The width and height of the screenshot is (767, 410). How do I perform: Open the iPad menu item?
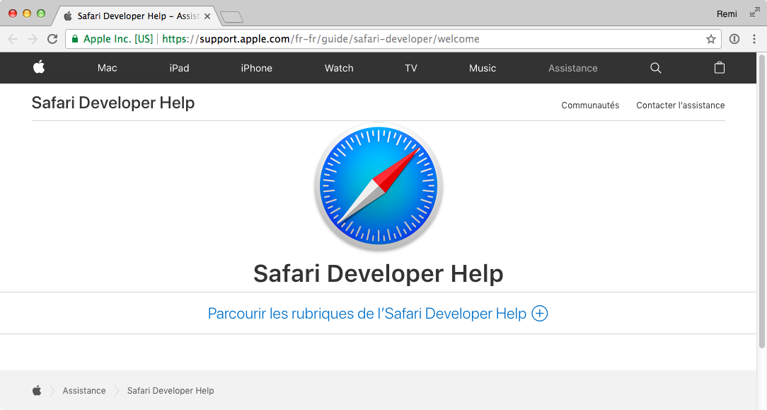click(179, 68)
